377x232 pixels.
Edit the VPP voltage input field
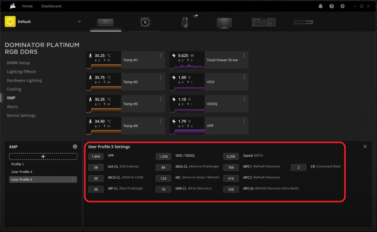tap(96, 156)
